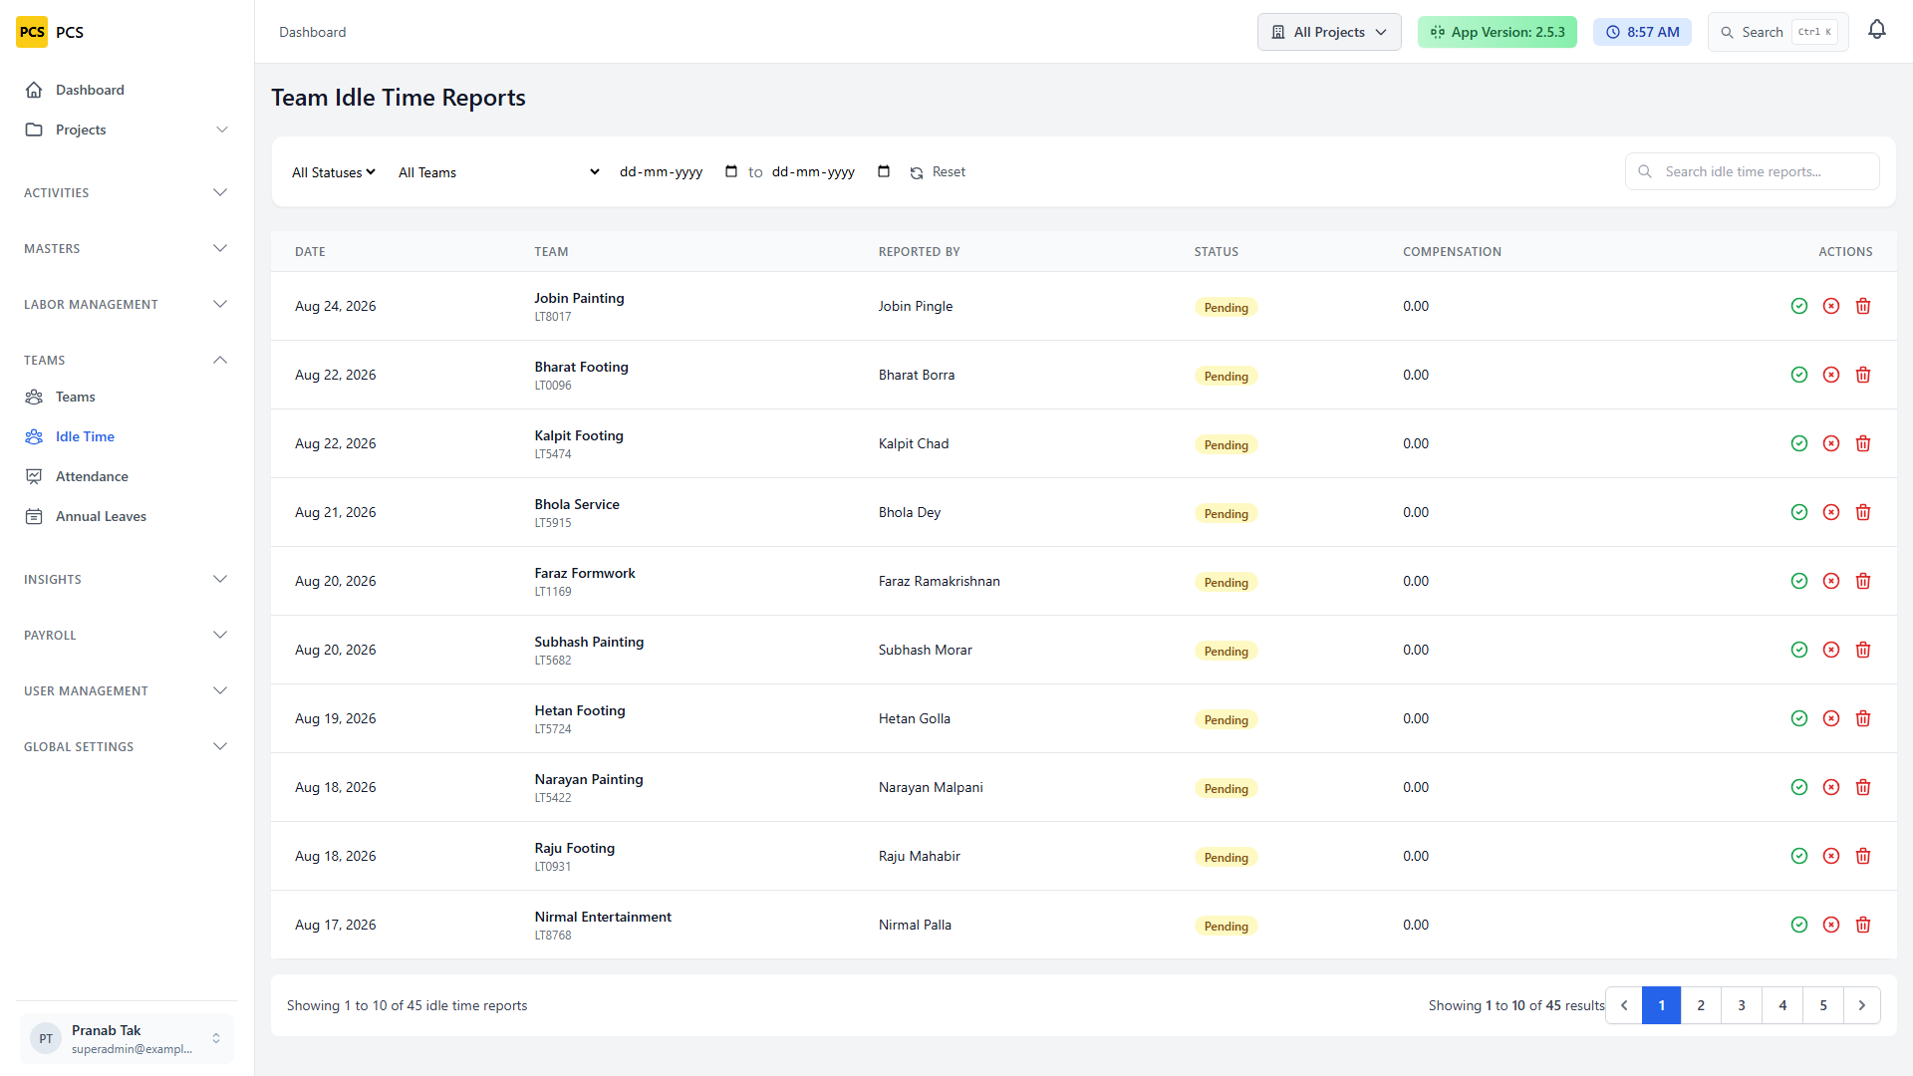Image resolution: width=1913 pixels, height=1076 pixels.
Task: Open the Teams sidebar page
Action: coord(126,397)
